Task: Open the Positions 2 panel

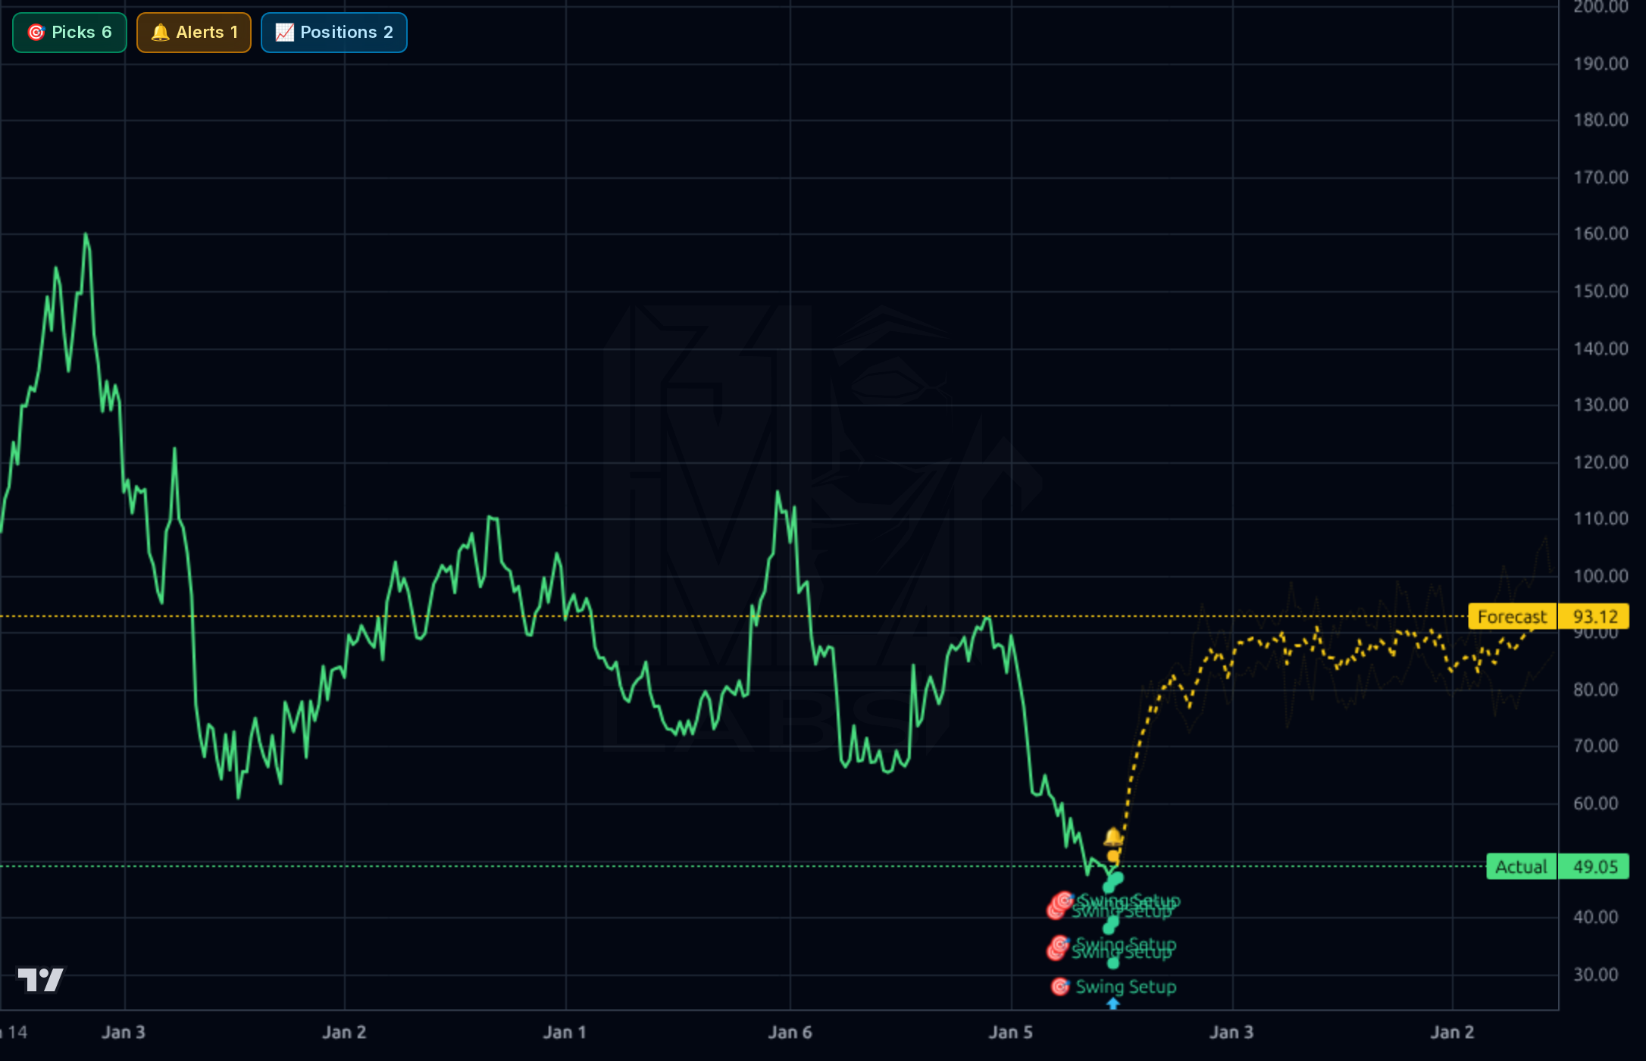Action: coord(334,33)
